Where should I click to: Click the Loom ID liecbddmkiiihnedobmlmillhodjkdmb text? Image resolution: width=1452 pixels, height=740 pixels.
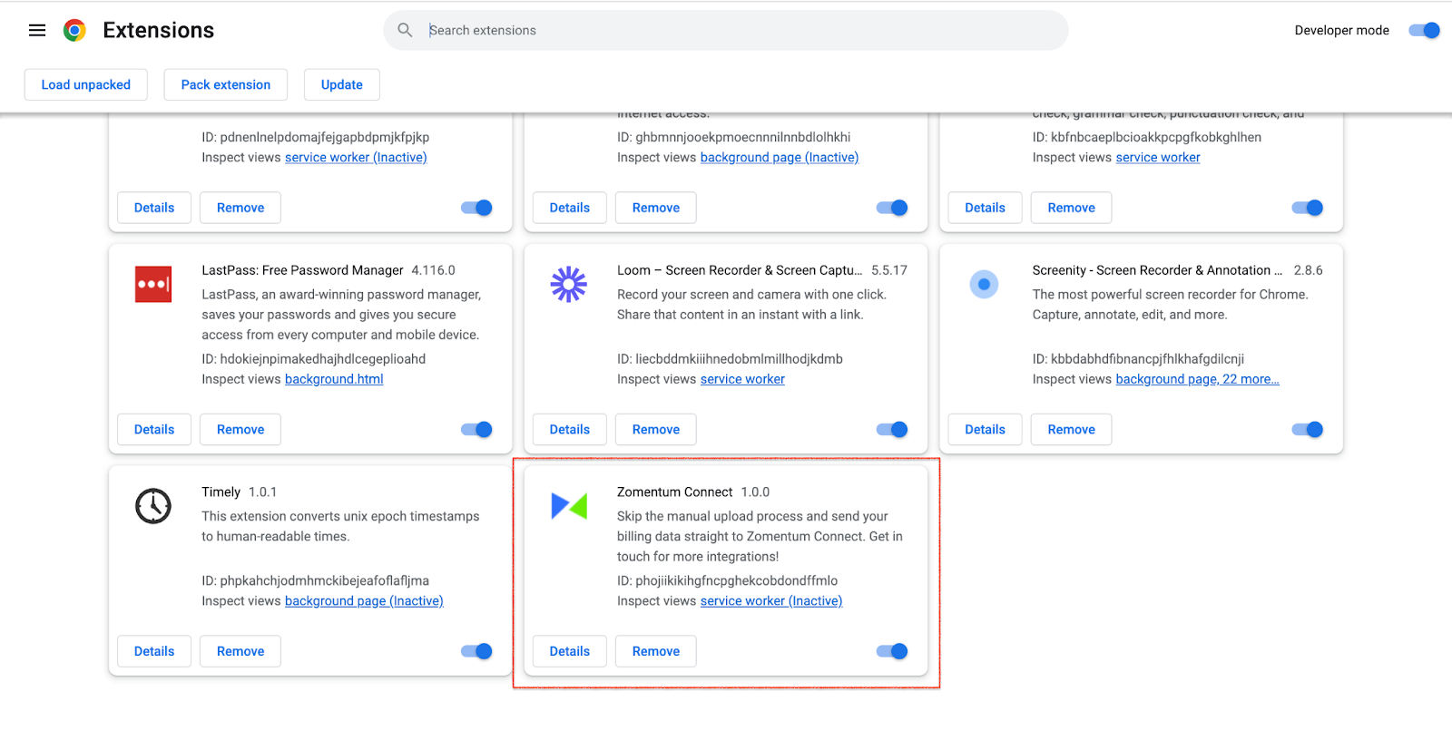tap(730, 359)
